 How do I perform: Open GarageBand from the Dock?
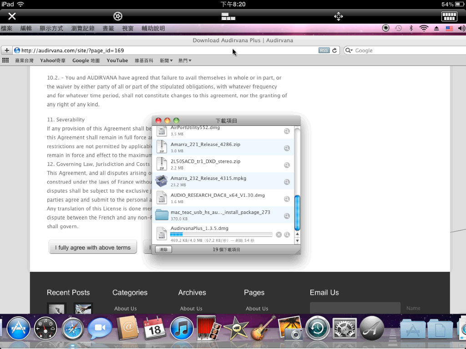263,328
